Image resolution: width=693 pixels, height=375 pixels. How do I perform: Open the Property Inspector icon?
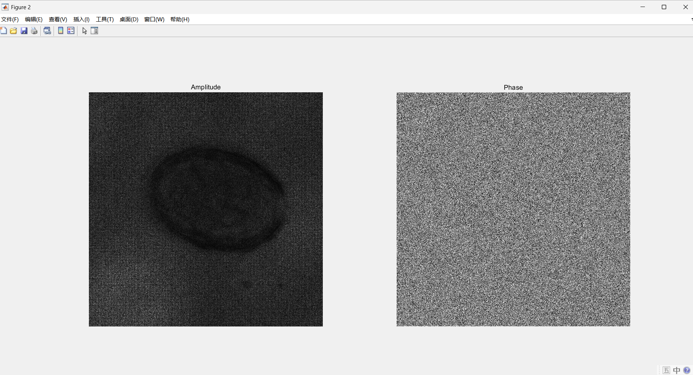[94, 31]
